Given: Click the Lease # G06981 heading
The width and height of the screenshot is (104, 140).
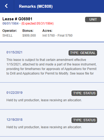Looking at the screenshot, I should tap(17, 19).
